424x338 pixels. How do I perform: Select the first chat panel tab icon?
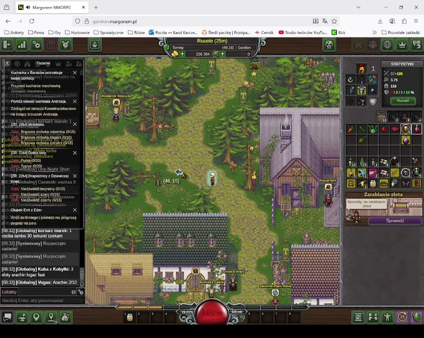point(8,63)
